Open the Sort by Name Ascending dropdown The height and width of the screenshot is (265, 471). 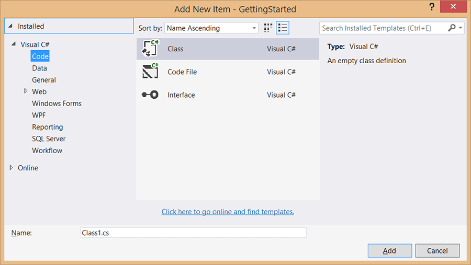tap(211, 28)
